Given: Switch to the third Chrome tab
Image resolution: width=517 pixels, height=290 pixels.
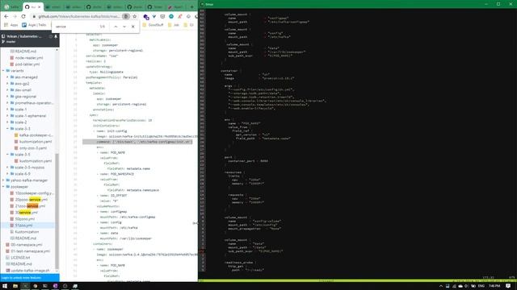Looking at the screenshot, I should (x=53, y=6).
